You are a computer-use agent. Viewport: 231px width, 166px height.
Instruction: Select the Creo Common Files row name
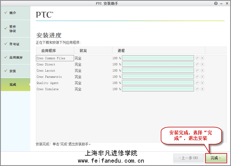(51, 58)
